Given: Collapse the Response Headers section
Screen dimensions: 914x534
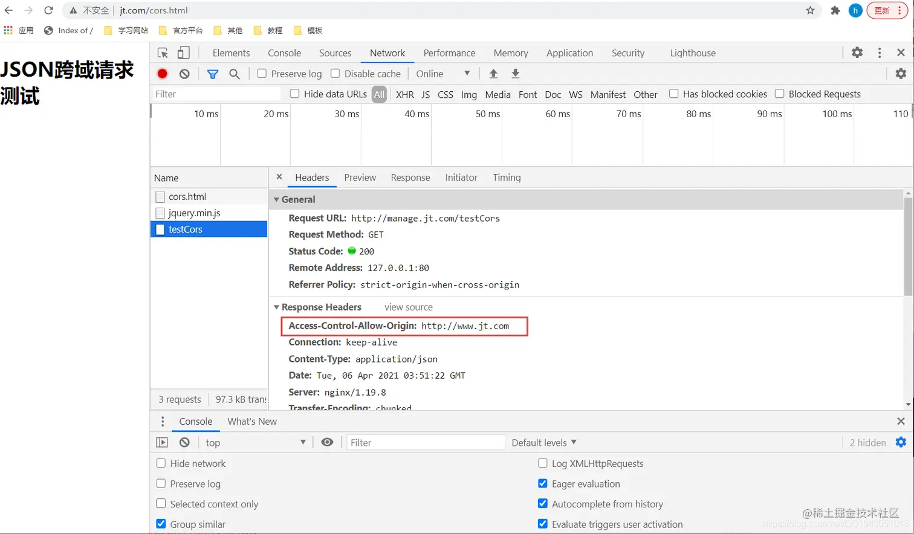Looking at the screenshot, I should (276, 307).
